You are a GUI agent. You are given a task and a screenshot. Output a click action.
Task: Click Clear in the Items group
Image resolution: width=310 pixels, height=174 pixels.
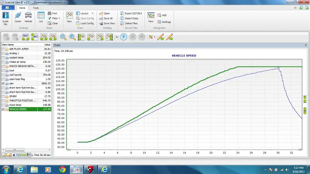(x=53, y=23)
